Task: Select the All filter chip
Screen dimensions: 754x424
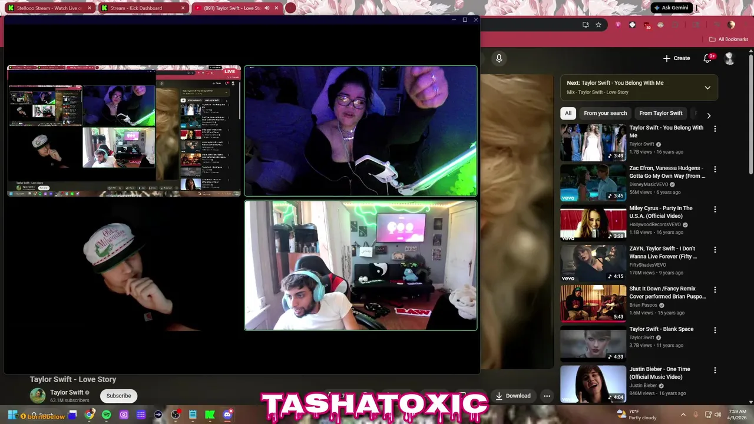Action: pos(568,113)
